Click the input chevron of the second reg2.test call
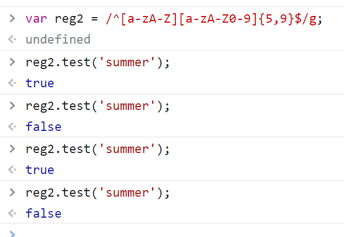The width and height of the screenshot is (344, 237). (x=12, y=106)
